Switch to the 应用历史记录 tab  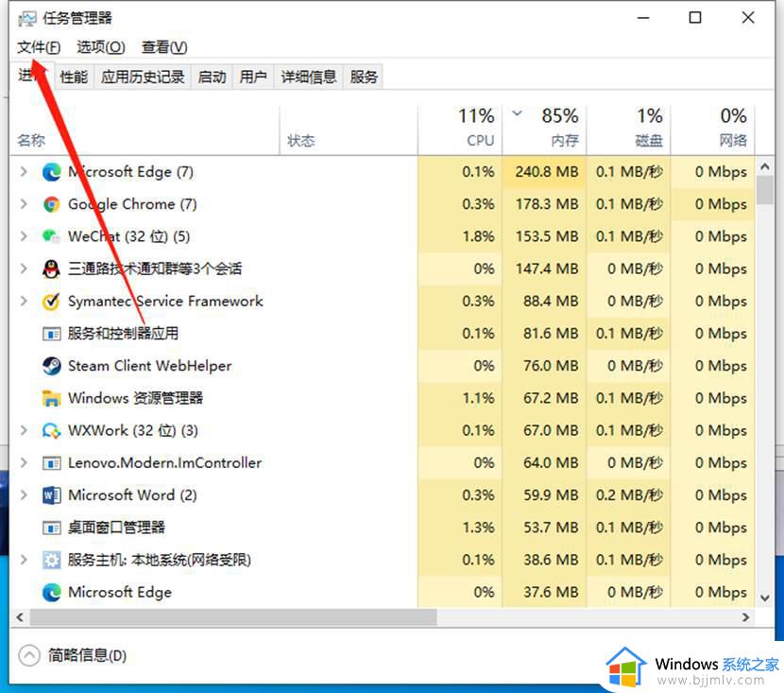143,78
